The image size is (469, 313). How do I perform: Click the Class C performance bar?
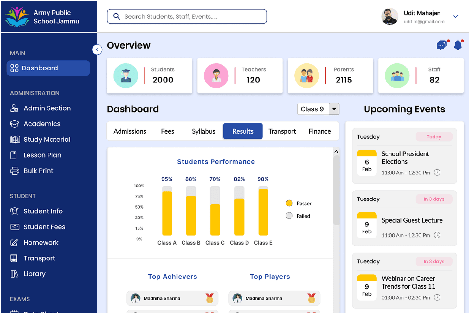click(215, 211)
